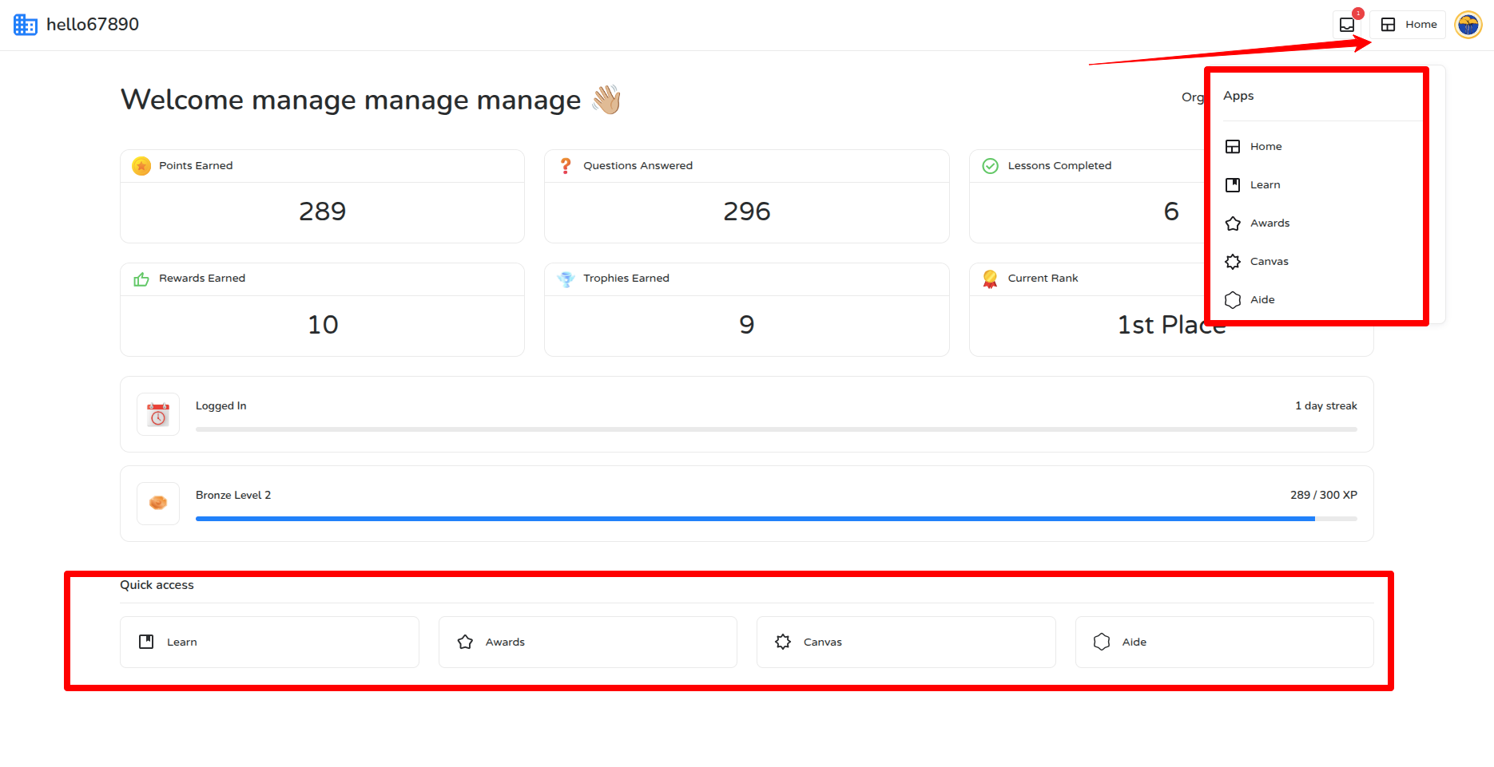
Task: Click the Logged In streak progress bar
Action: point(777,429)
